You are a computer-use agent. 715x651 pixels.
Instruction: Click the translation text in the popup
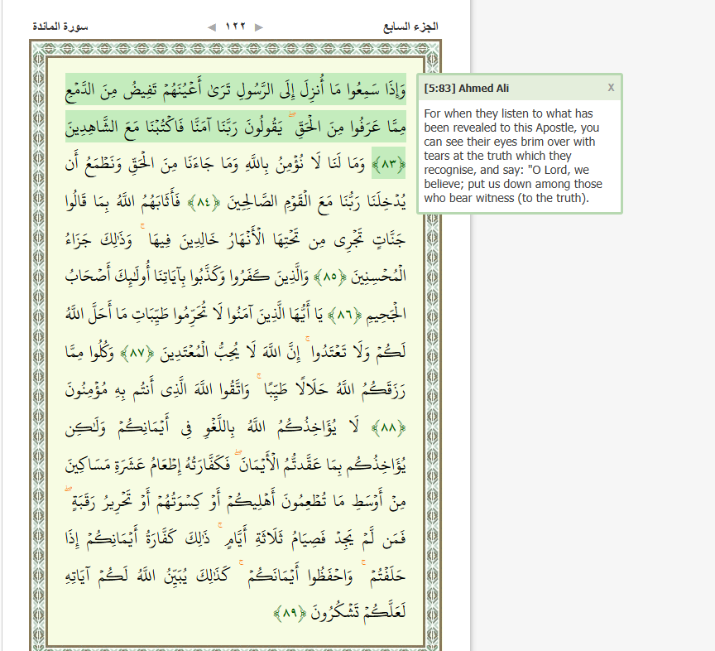[x=513, y=156]
